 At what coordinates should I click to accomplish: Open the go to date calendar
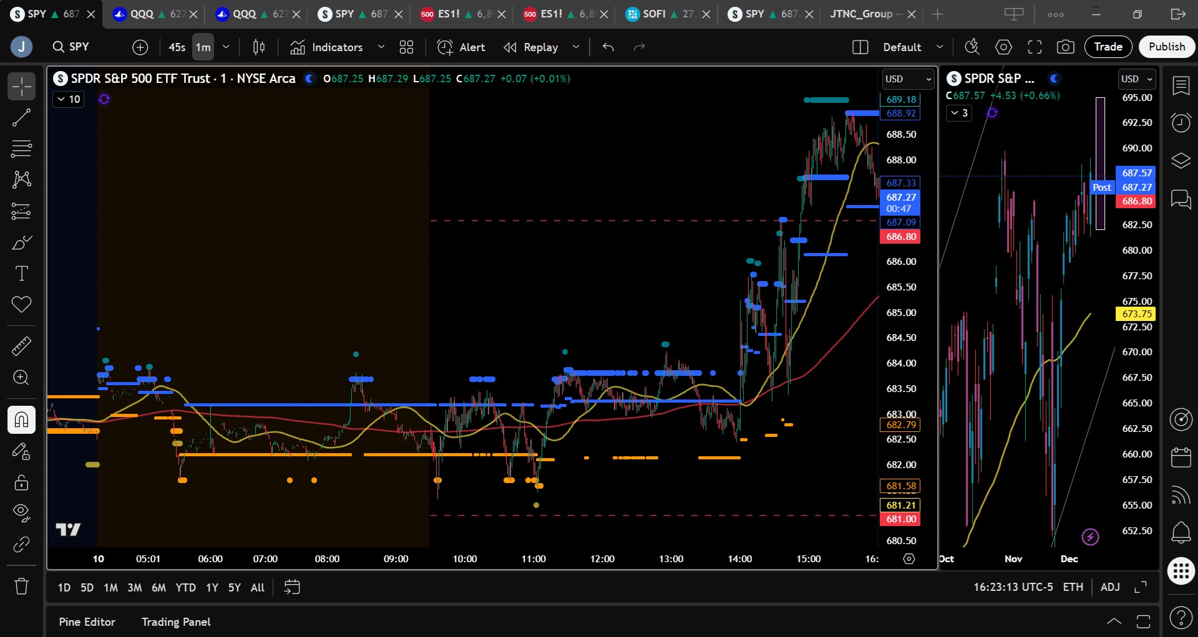point(292,587)
